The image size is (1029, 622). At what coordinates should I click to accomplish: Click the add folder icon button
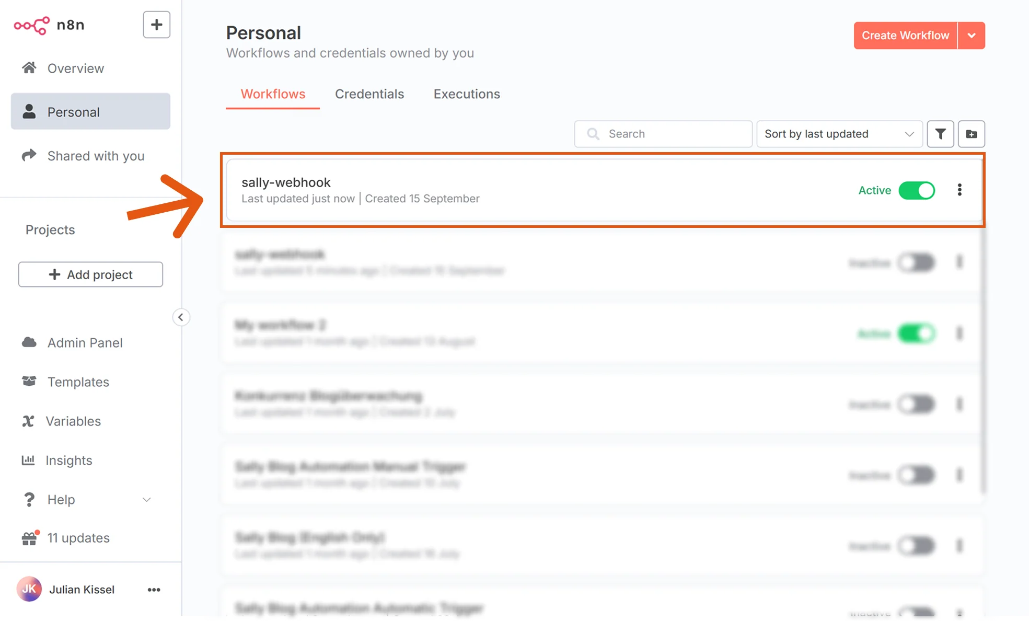pyautogui.click(x=971, y=134)
